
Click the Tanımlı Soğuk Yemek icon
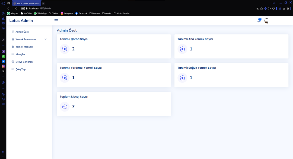pyautogui.click(x=182, y=78)
